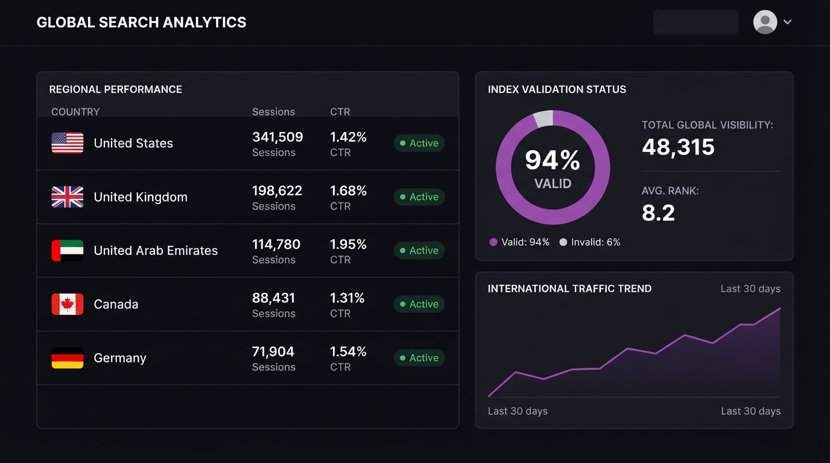Click the United Kingdom flag icon
Image resolution: width=830 pixels, height=463 pixels.
(x=68, y=197)
